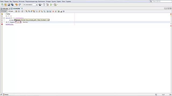Screen dimensions: 172x96
Task: Open the Выполнить menu
Action: (x=42, y=2)
